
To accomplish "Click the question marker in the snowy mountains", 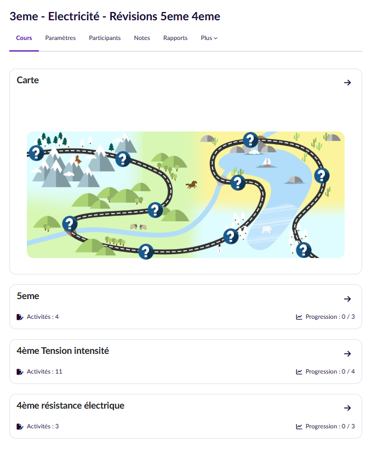I will tap(36, 153).
